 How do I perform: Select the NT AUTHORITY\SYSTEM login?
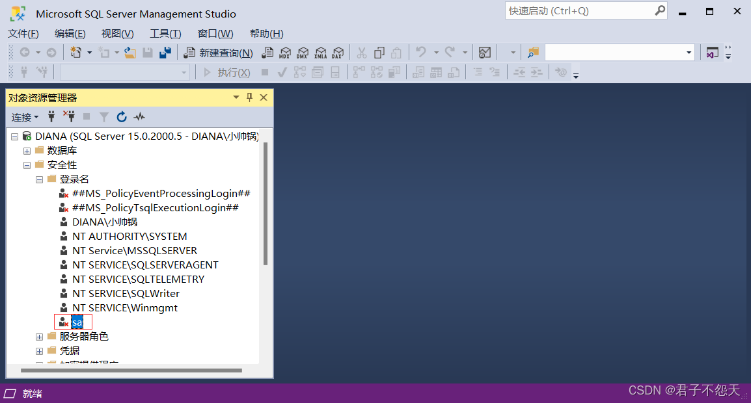130,237
